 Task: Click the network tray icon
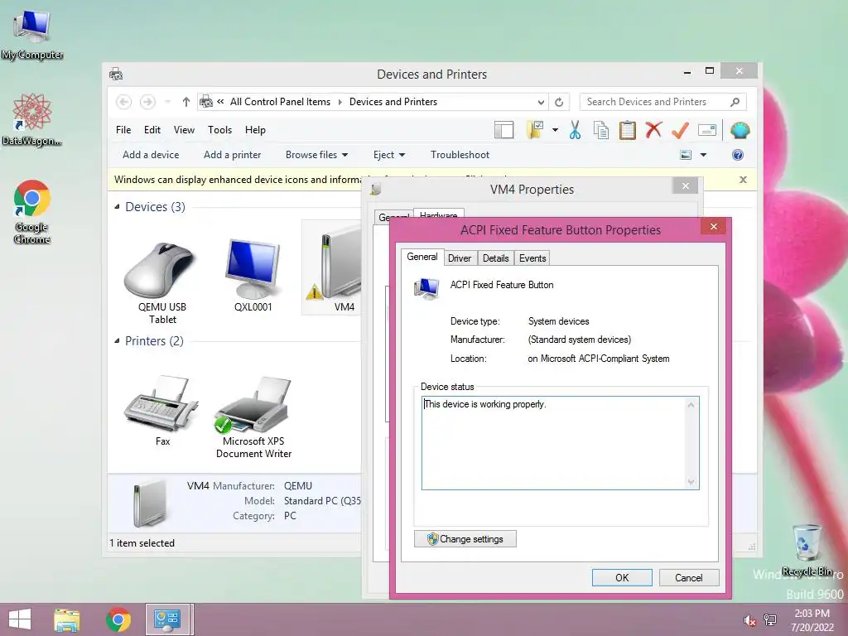click(770, 620)
